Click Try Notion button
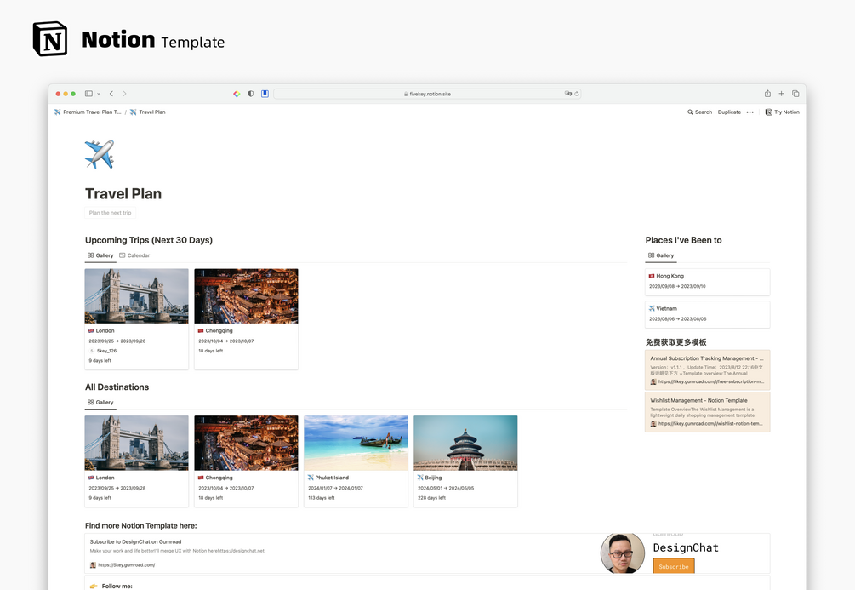The width and height of the screenshot is (855, 590). (x=783, y=112)
